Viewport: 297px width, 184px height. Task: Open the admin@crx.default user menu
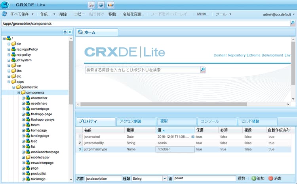[279, 14]
